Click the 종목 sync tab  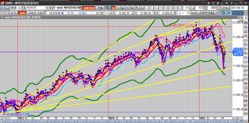point(22,13)
